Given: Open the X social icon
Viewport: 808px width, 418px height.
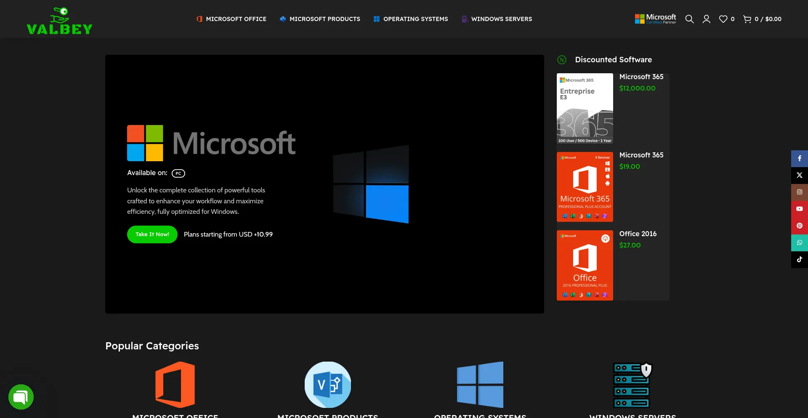Looking at the screenshot, I should coord(800,176).
